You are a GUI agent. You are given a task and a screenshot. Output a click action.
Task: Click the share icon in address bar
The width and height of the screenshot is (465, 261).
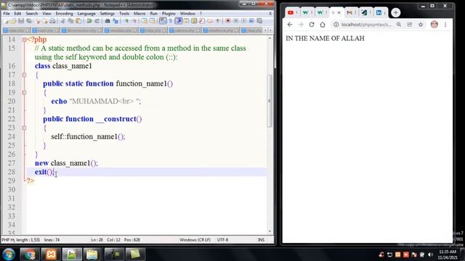[410, 25]
